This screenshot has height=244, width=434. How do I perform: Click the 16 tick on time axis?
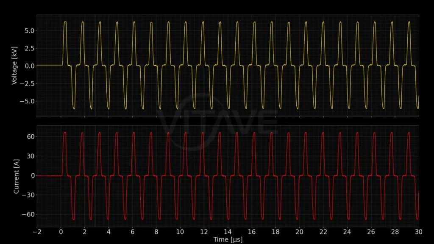(x=252, y=232)
